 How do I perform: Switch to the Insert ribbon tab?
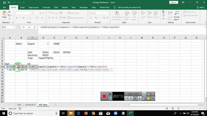22,7
